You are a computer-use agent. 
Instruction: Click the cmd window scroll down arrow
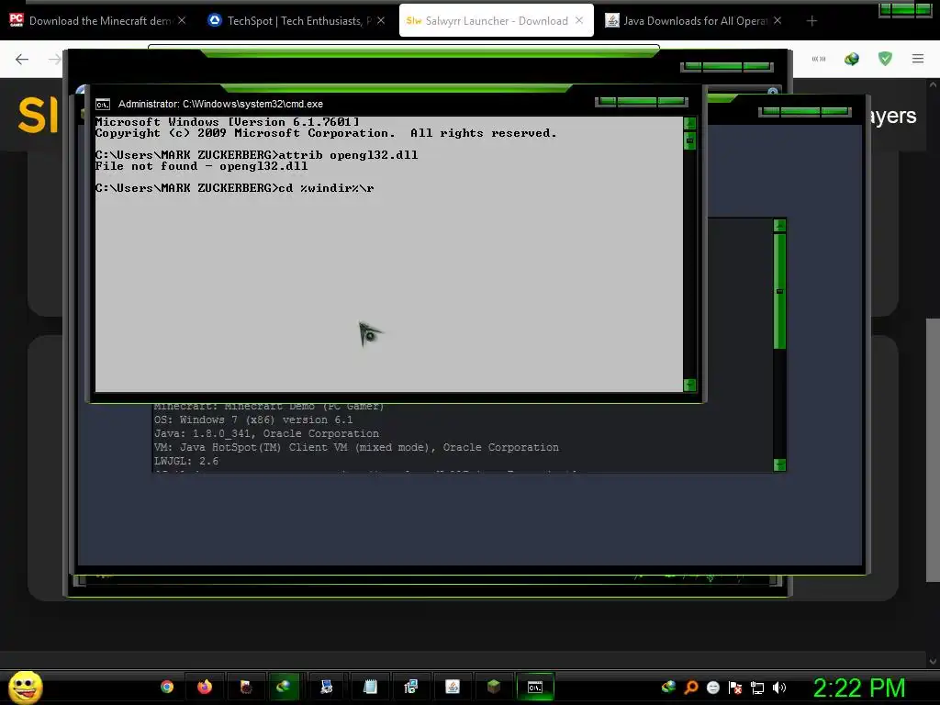[x=690, y=385]
